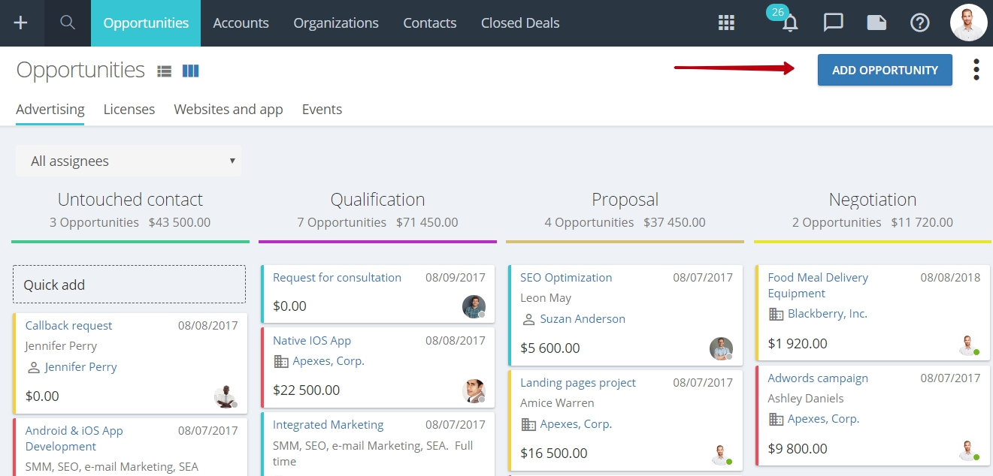Open Callback request opportunity
Viewport: 993px width, 476px height.
click(68, 326)
